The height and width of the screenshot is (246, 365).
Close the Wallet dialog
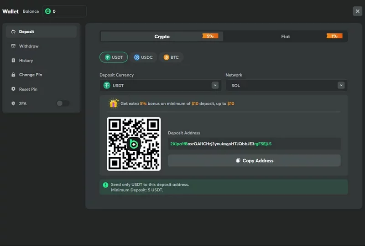[357, 11]
